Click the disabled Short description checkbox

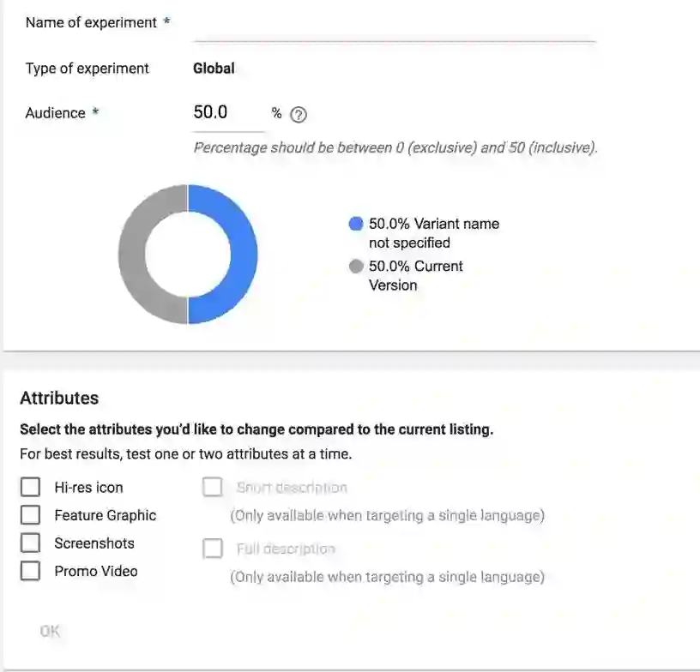point(213,488)
